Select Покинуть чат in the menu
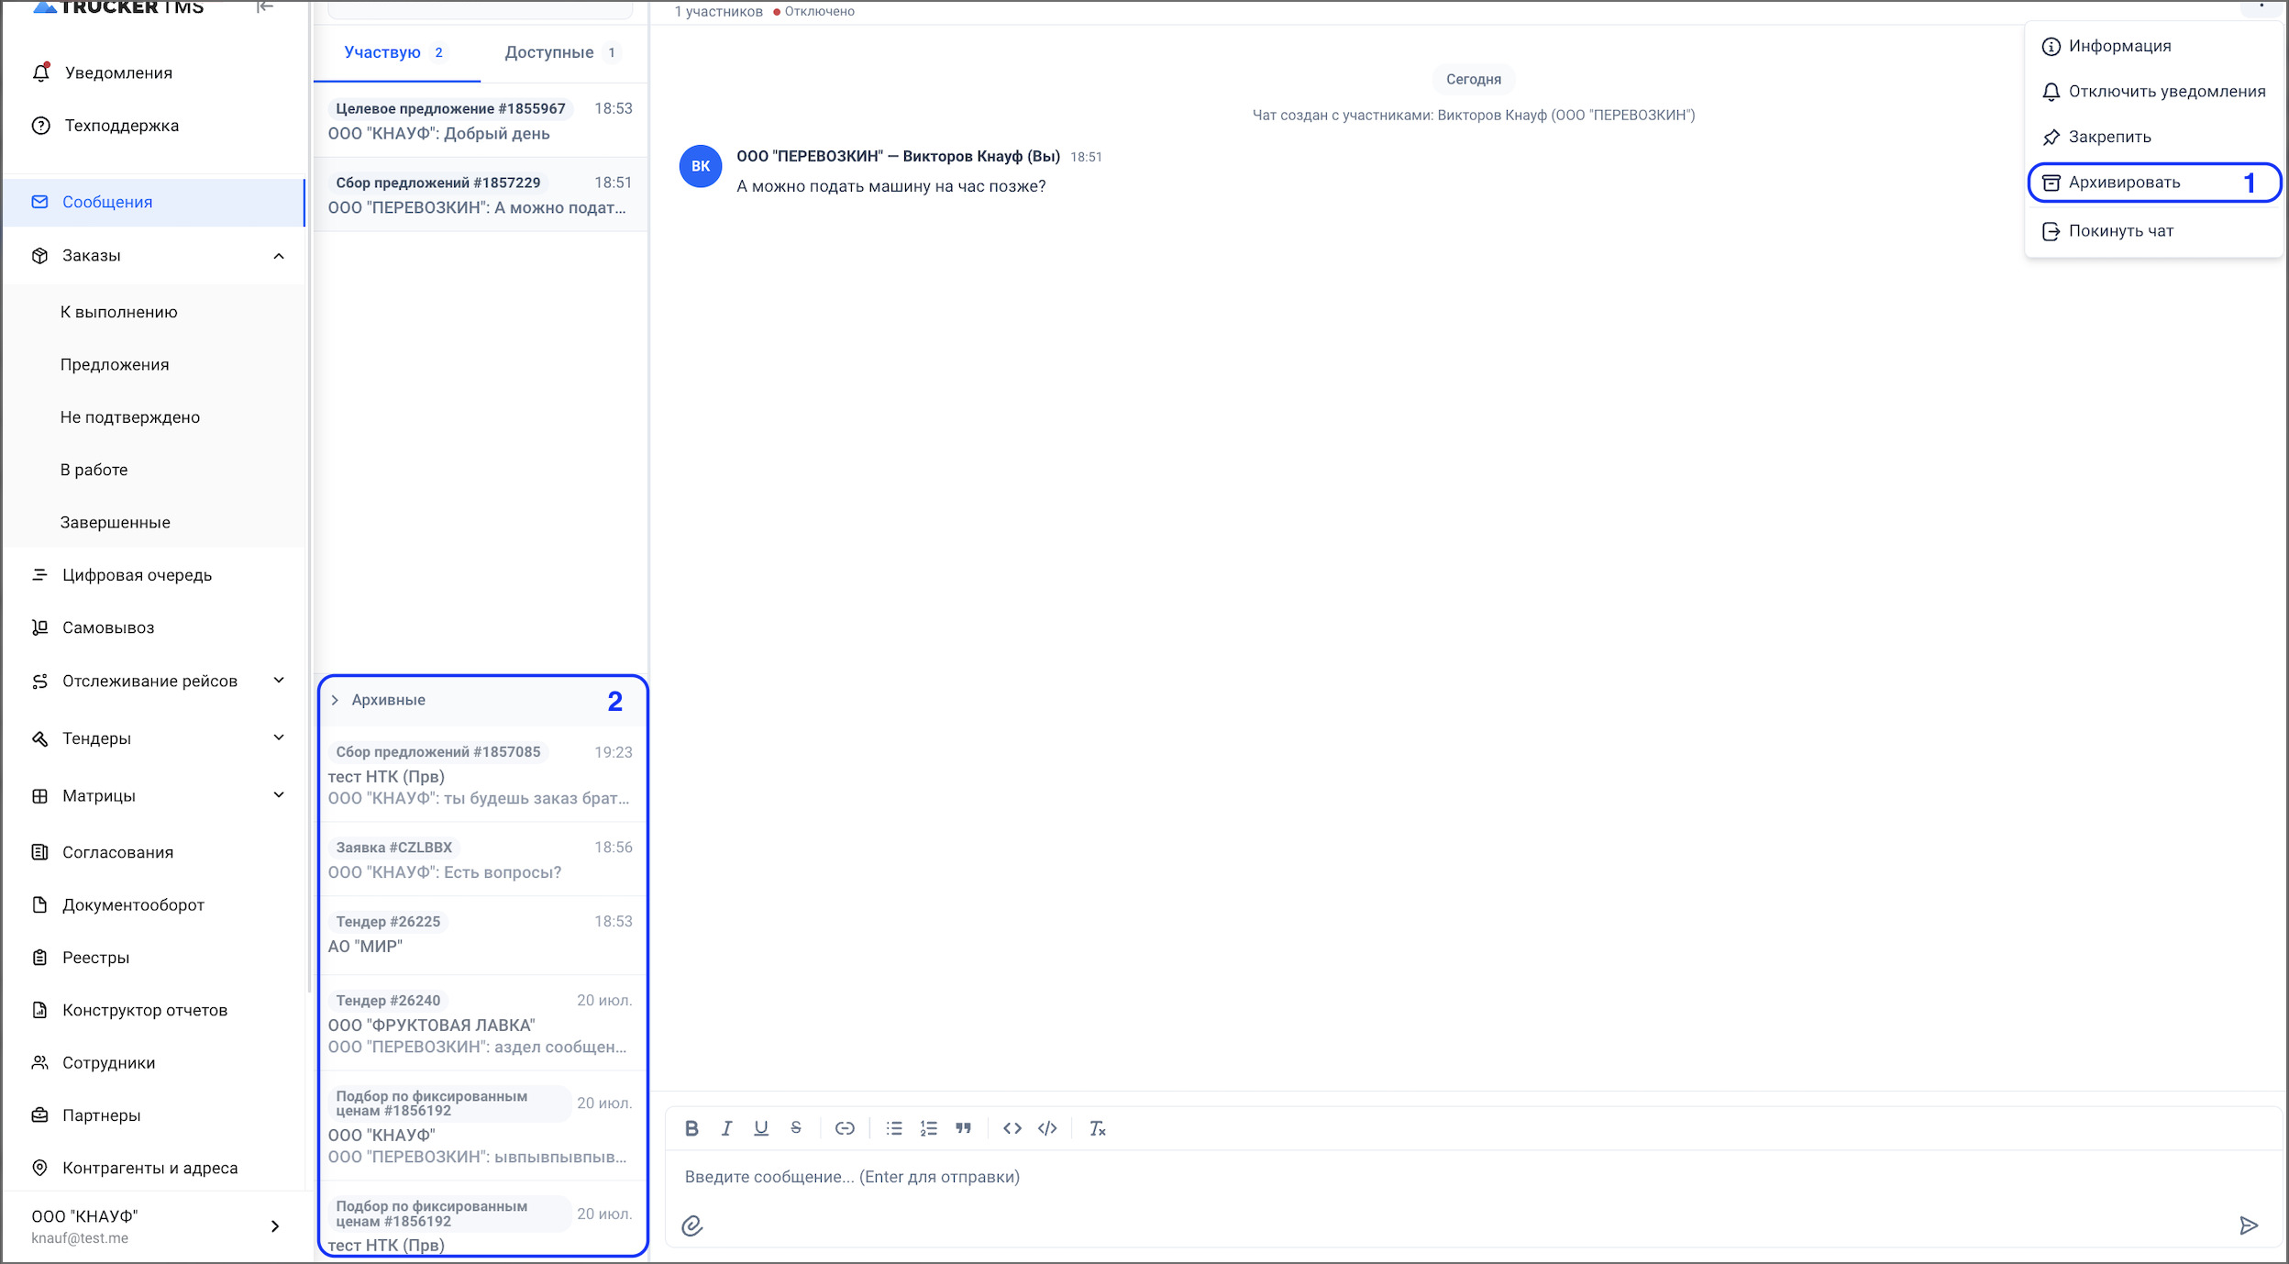The width and height of the screenshot is (2289, 1264). 2152,231
